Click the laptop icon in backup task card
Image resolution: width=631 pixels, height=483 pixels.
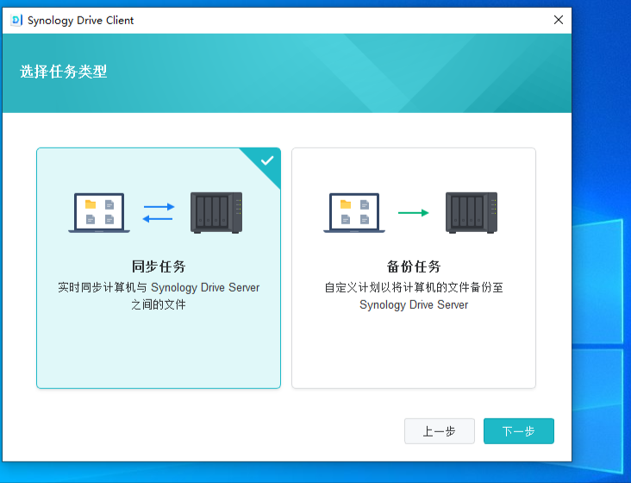click(x=354, y=212)
